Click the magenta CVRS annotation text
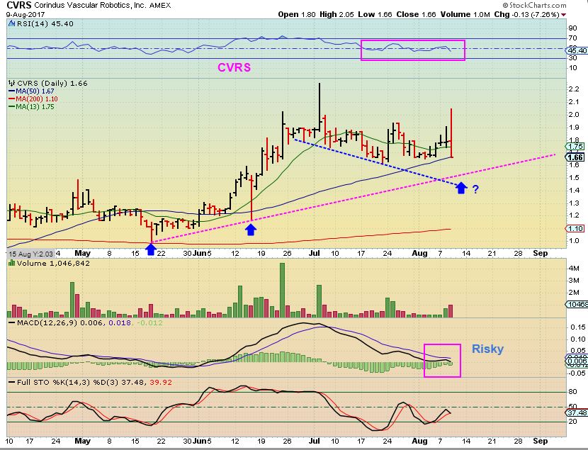 (x=234, y=67)
